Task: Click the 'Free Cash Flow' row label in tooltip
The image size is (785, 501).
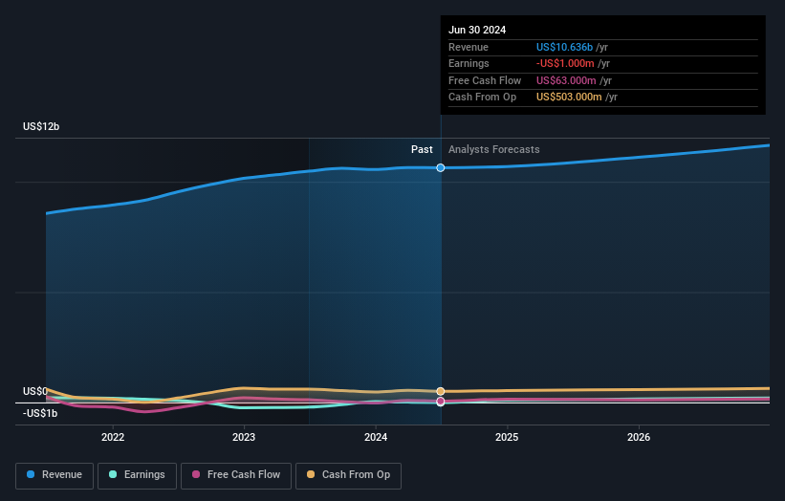Action: pos(485,80)
